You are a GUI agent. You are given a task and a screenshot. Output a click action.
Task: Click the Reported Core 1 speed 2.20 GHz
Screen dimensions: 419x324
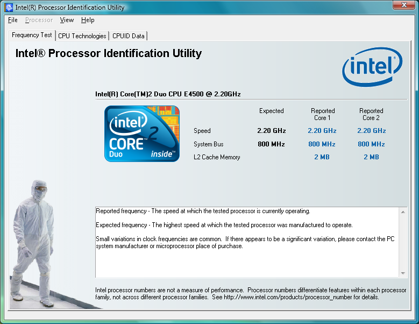[x=322, y=131]
